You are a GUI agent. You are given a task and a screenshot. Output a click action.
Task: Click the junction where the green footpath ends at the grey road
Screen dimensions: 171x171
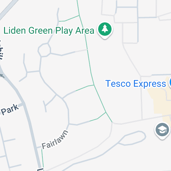pyautogui.click(x=112, y=122)
